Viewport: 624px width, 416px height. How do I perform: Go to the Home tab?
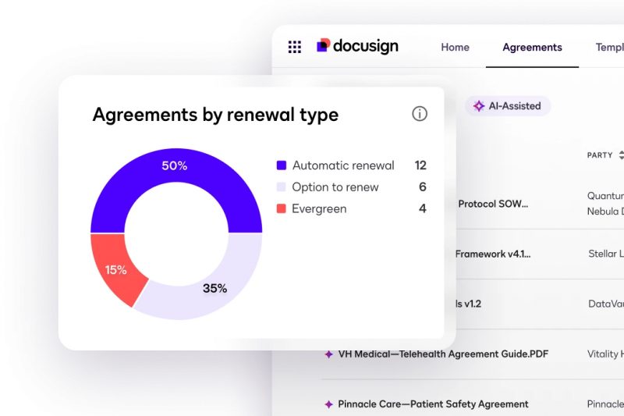(x=455, y=48)
